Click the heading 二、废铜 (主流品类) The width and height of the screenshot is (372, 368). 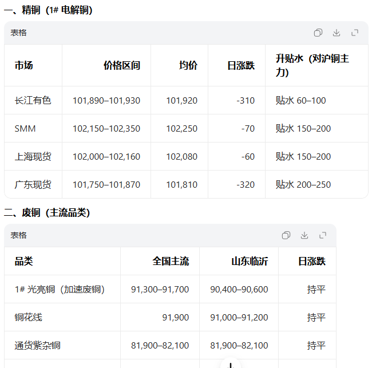pos(47,213)
